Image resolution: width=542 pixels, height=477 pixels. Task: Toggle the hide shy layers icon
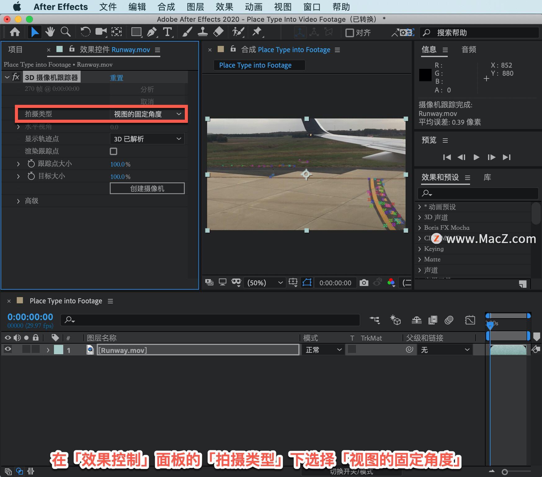[x=416, y=320]
